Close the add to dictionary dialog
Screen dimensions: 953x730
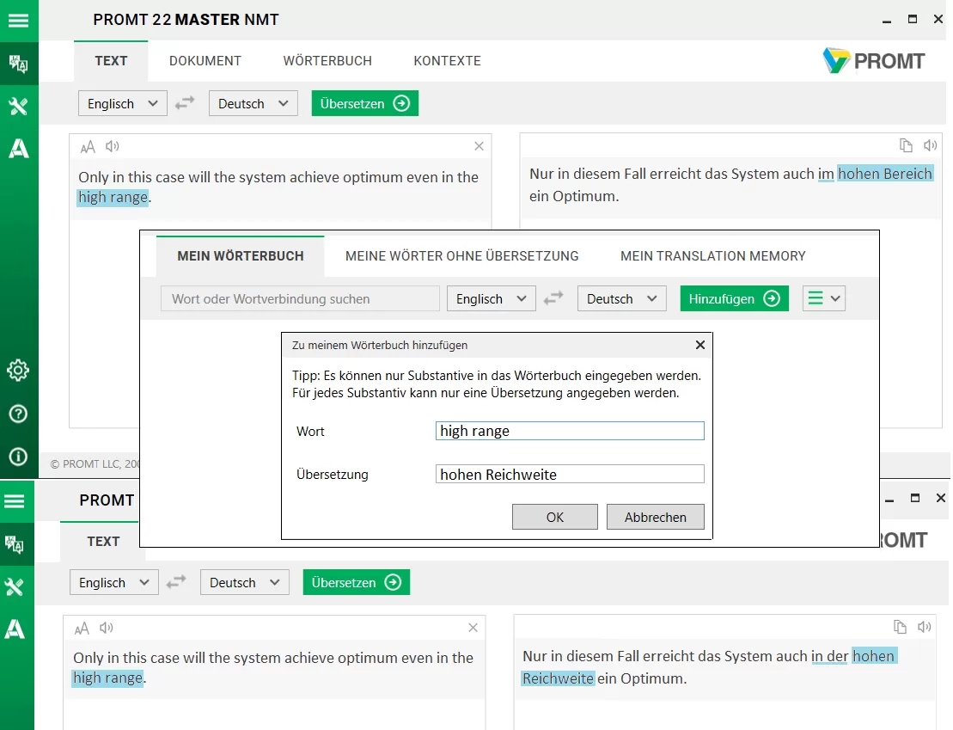(700, 345)
